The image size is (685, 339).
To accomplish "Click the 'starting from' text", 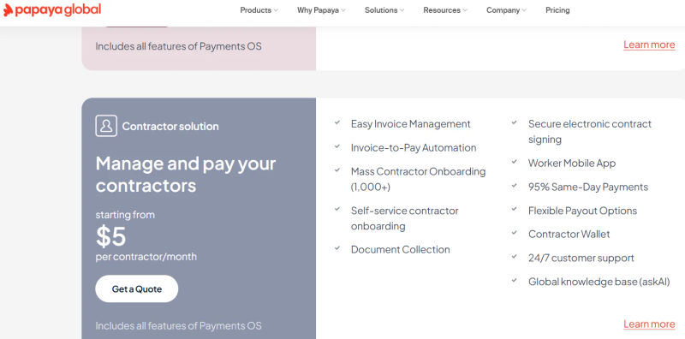I will click(x=125, y=215).
